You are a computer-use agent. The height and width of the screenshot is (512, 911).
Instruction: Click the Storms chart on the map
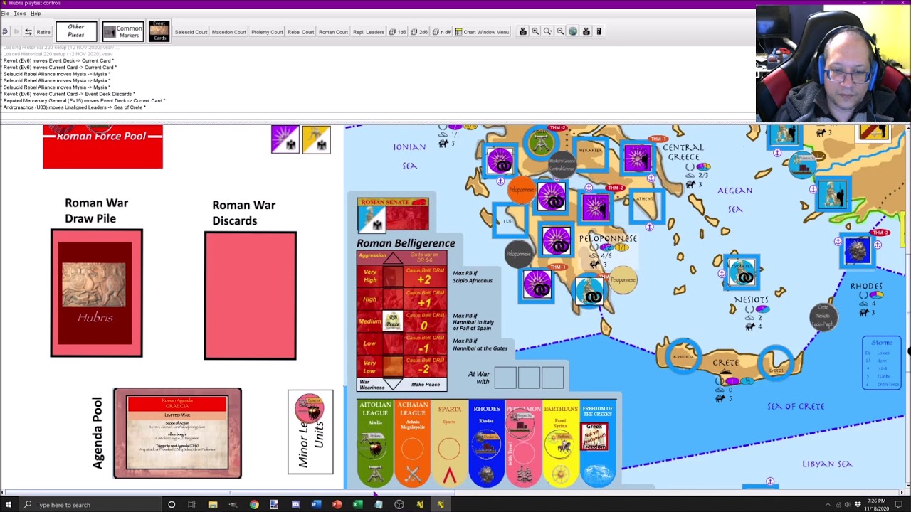(x=882, y=363)
